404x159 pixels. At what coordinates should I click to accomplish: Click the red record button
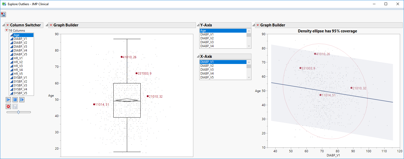(8, 106)
